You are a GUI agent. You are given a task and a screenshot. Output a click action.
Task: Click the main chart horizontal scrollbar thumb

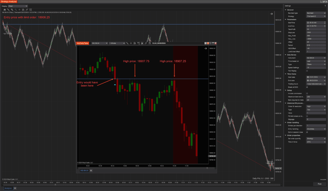tap(55, 185)
